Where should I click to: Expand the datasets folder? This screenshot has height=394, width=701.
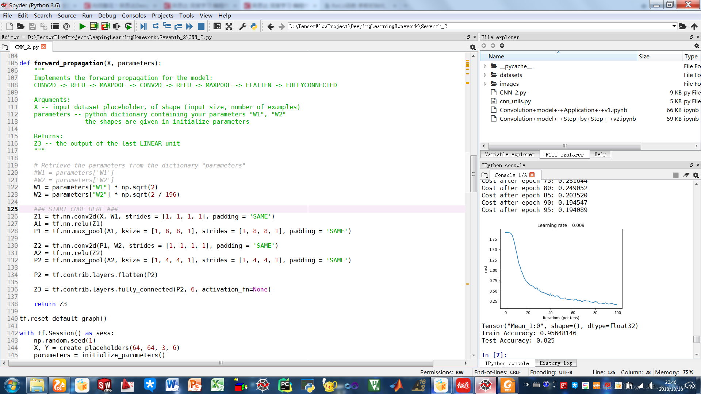click(x=485, y=75)
